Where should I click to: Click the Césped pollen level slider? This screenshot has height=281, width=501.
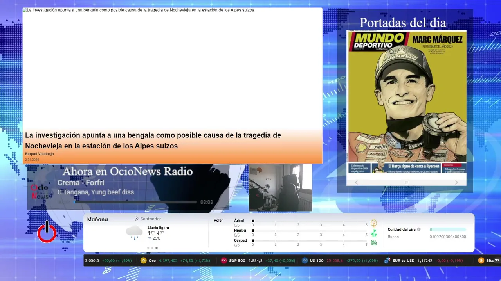coord(310,241)
